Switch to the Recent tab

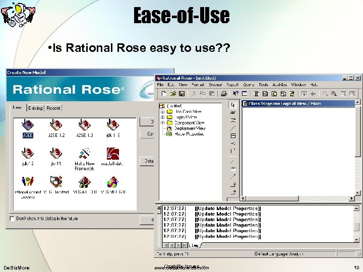[x=53, y=108]
